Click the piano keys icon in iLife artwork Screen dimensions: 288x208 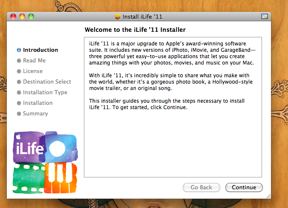click(x=60, y=178)
